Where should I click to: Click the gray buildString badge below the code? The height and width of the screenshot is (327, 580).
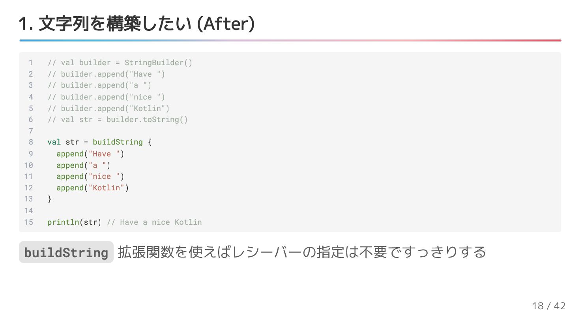[x=66, y=252]
